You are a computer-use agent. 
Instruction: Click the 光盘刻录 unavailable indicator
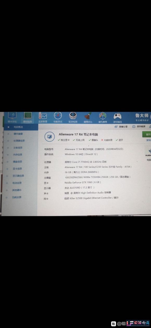pyautogui.click(x=107, y=140)
